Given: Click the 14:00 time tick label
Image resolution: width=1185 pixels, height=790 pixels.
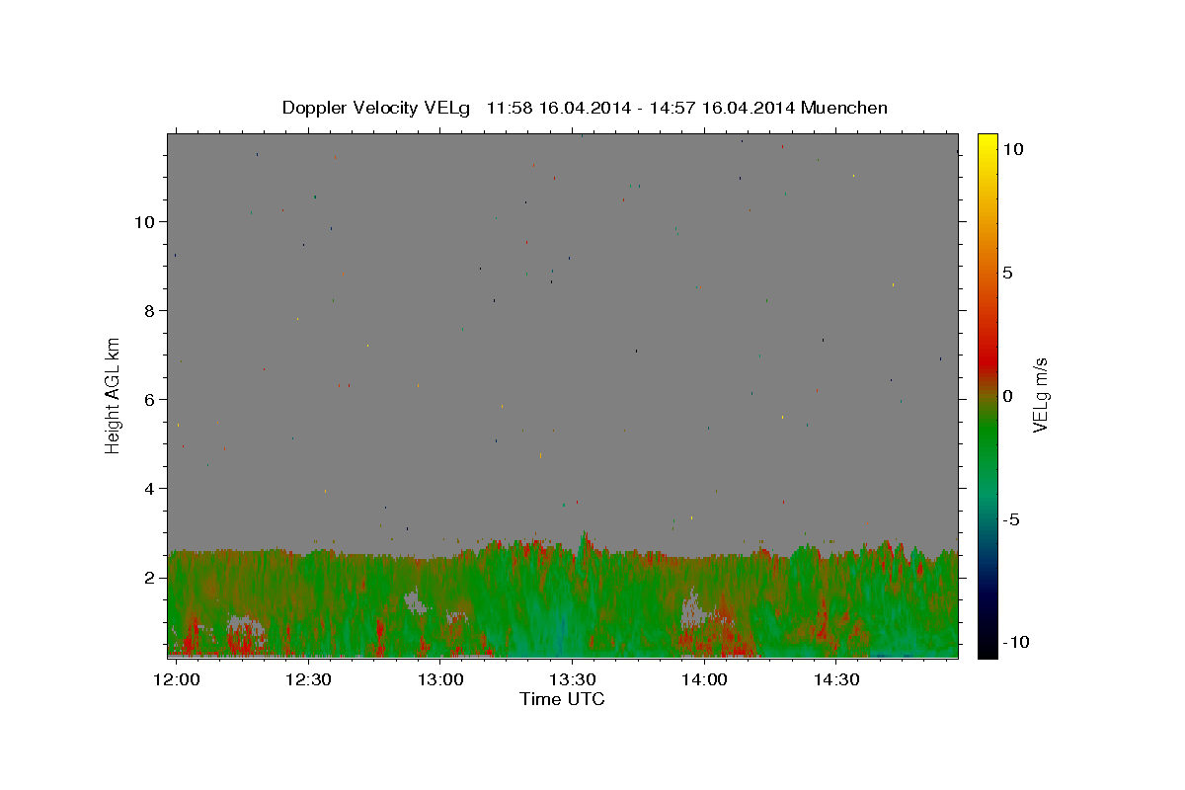Looking at the screenshot, I should (704, 679).
